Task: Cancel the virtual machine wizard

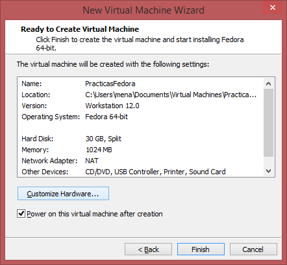Action: (253, 249)
